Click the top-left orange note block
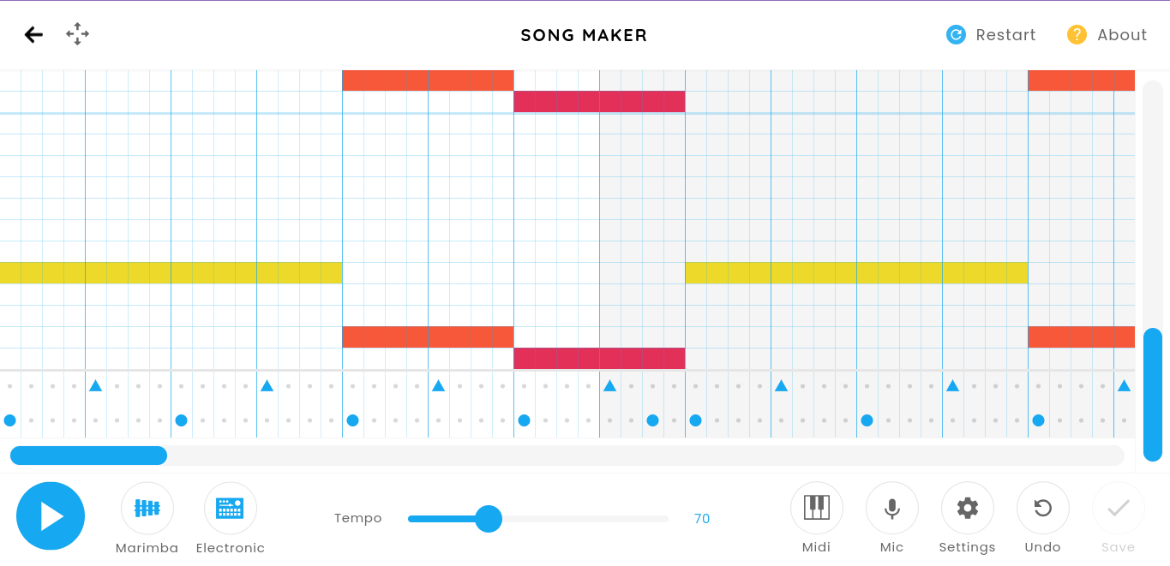 coord(428,80)
